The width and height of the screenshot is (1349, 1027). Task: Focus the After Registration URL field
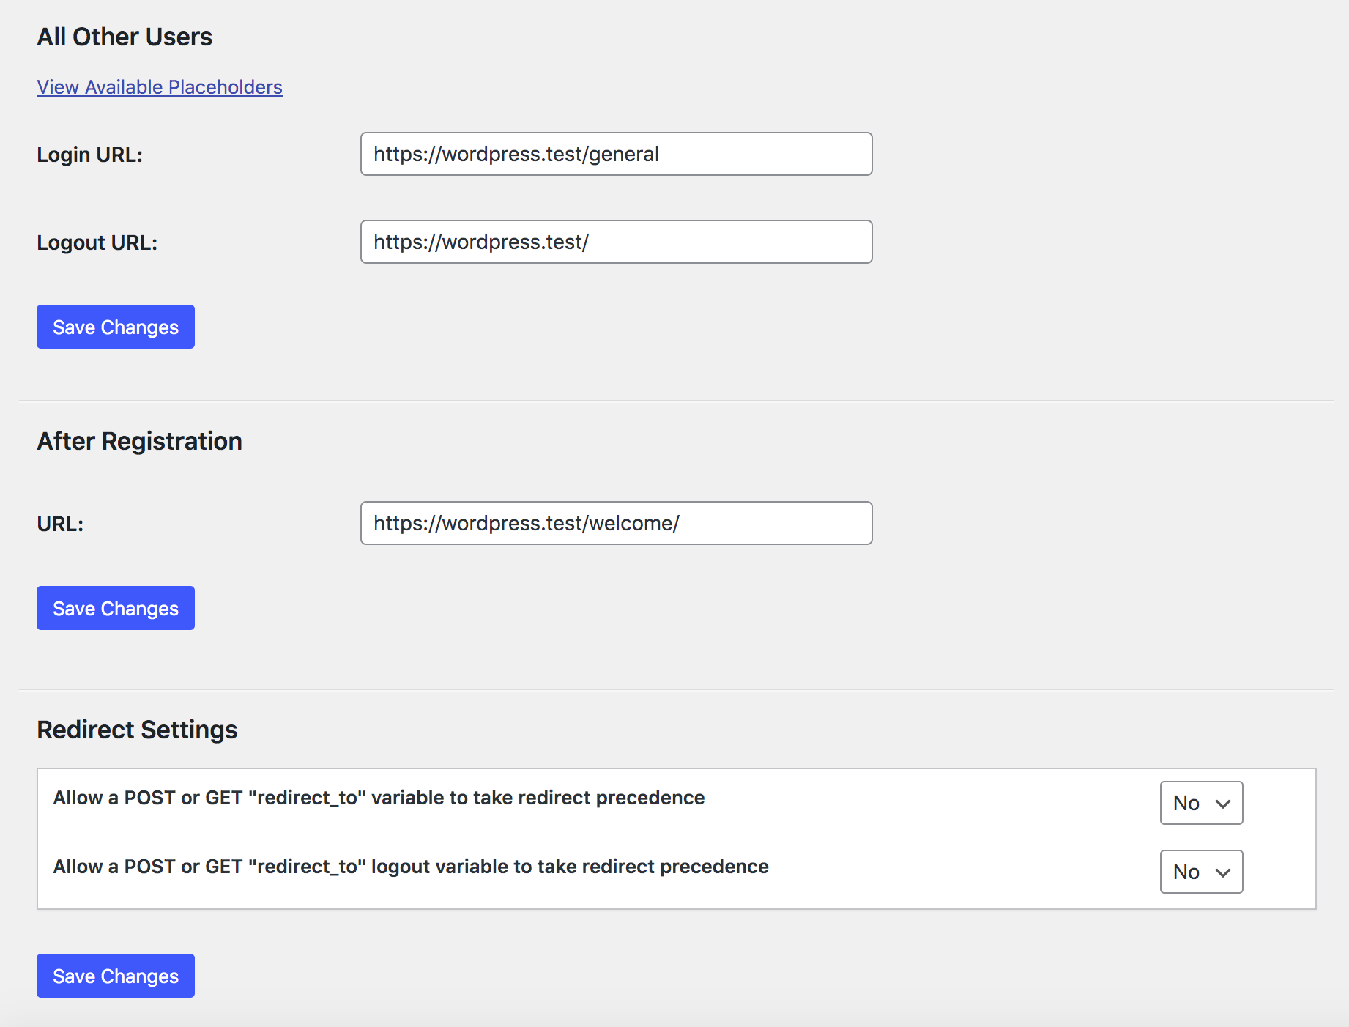(615, 523)
